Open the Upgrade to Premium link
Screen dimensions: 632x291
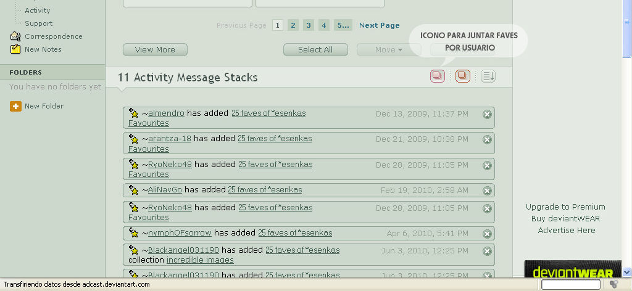[565, 207]
